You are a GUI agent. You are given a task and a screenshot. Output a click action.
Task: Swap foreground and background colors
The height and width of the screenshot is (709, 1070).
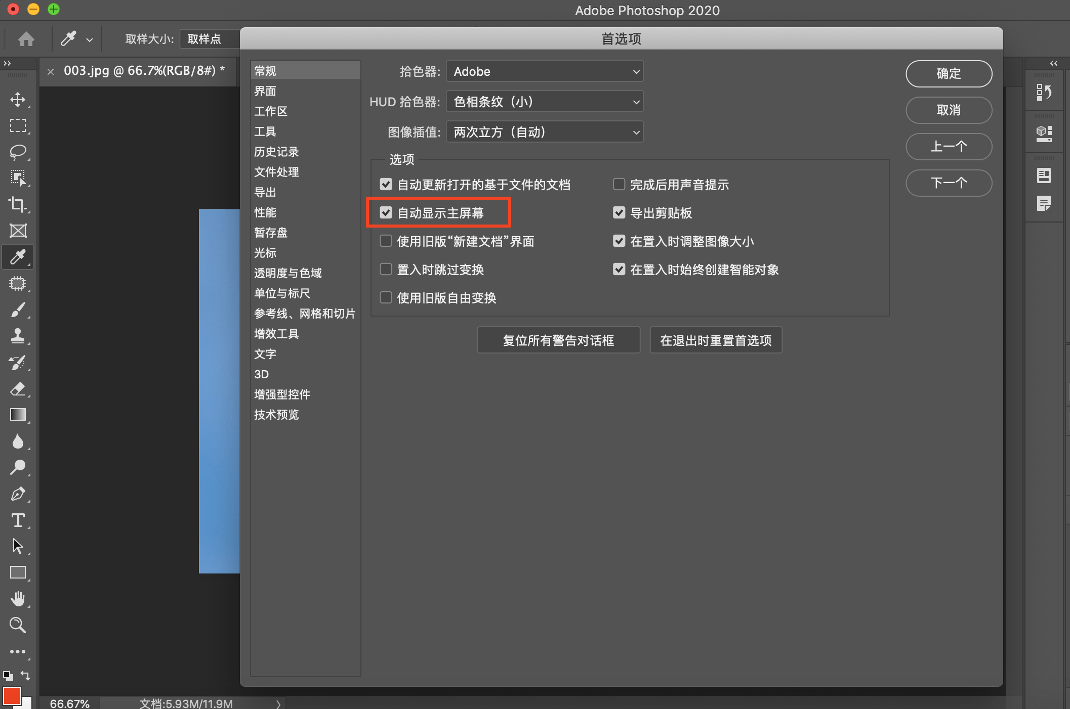coord(26,675)
